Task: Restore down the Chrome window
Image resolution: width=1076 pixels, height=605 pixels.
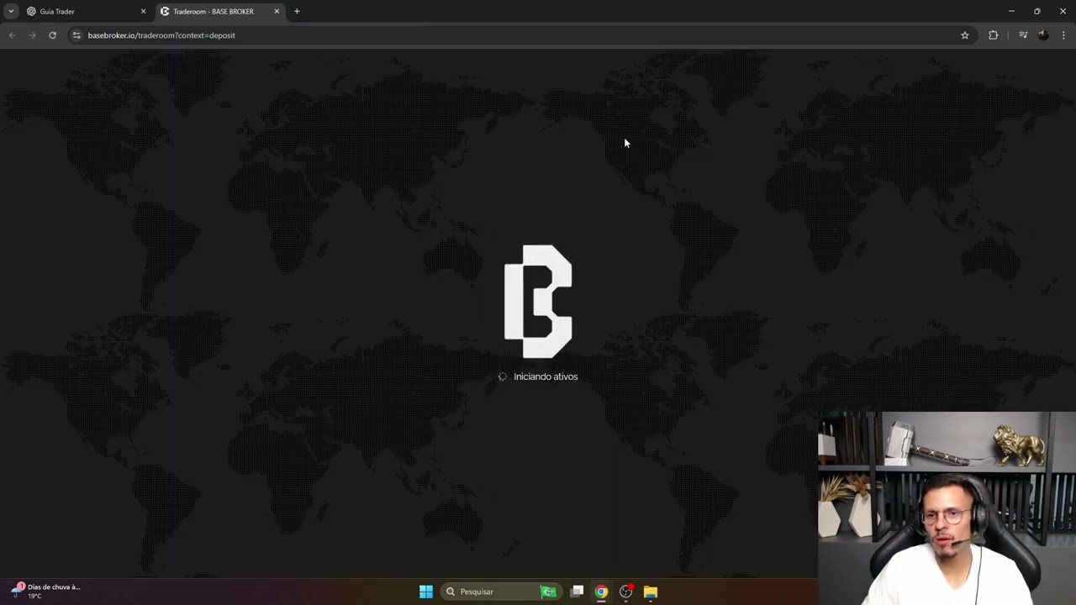Action: tap(1036, 12)
